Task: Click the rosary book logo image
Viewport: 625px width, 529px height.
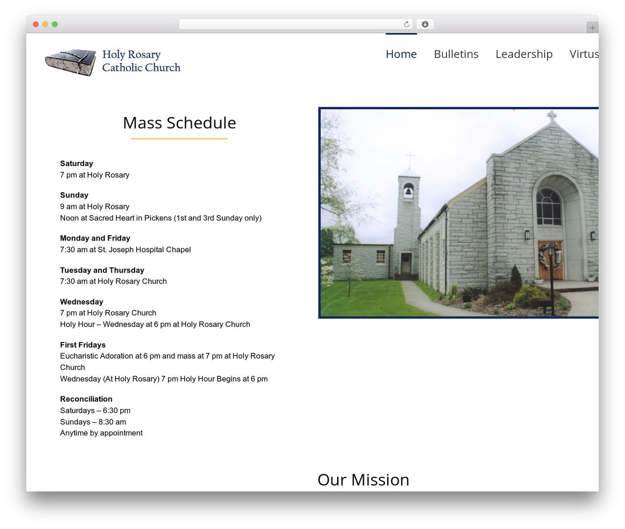Action: click(70, 62)
